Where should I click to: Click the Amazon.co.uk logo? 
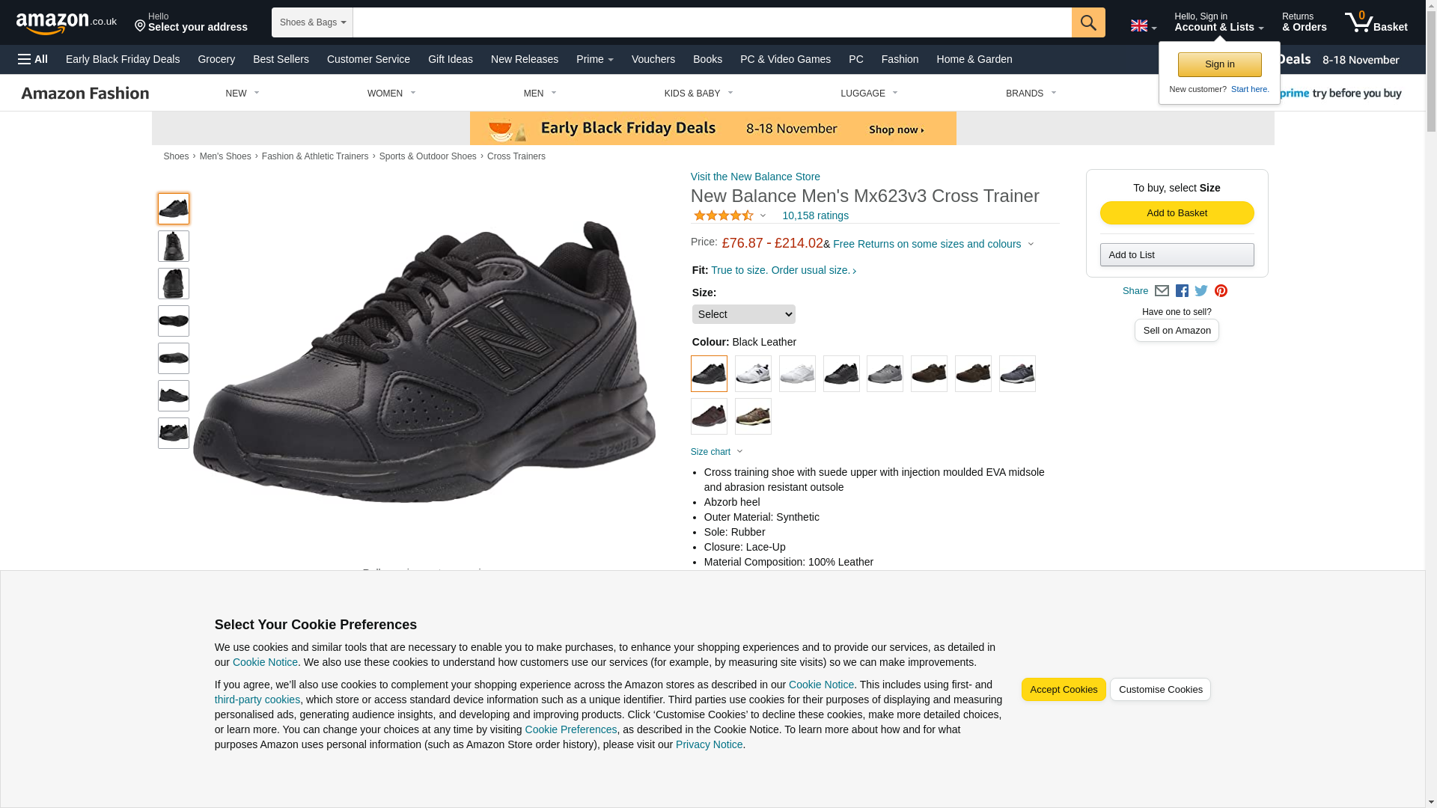(67, 23)
